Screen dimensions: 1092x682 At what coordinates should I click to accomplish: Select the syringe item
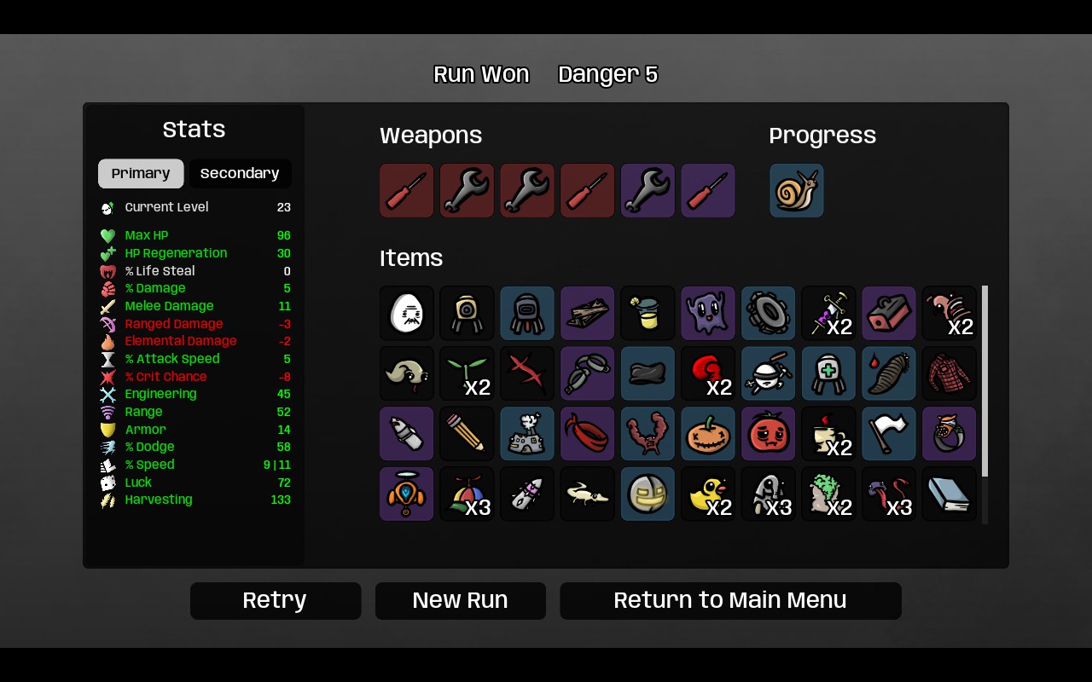point(828,313)
